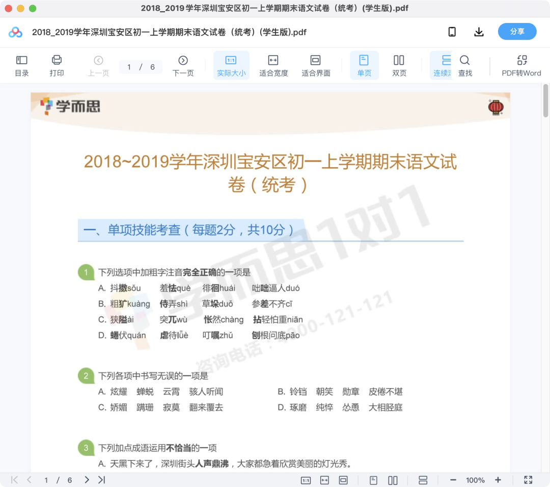550x487 pixels.
Task: Go to next page with 下一页
Action: 183,66
